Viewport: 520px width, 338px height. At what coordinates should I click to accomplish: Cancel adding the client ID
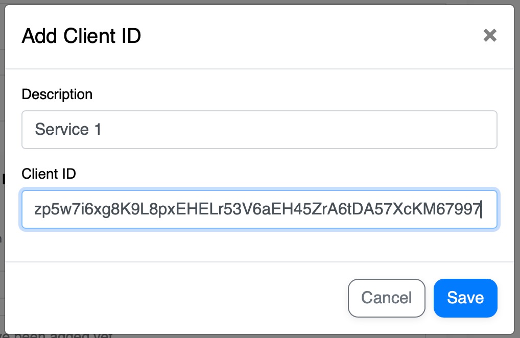386,298
